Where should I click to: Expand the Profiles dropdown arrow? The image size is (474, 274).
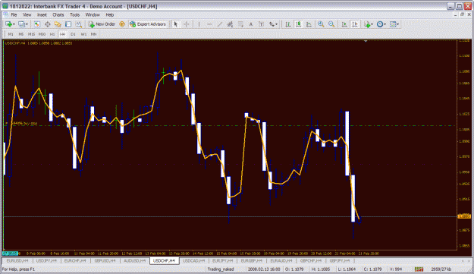pyautogui.click(x=27, y=24)
